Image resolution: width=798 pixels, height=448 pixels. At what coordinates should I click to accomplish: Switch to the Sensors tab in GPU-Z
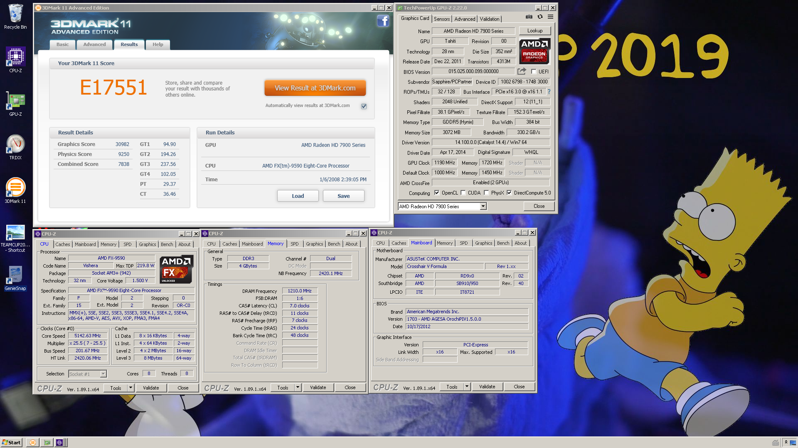(442, 19)
